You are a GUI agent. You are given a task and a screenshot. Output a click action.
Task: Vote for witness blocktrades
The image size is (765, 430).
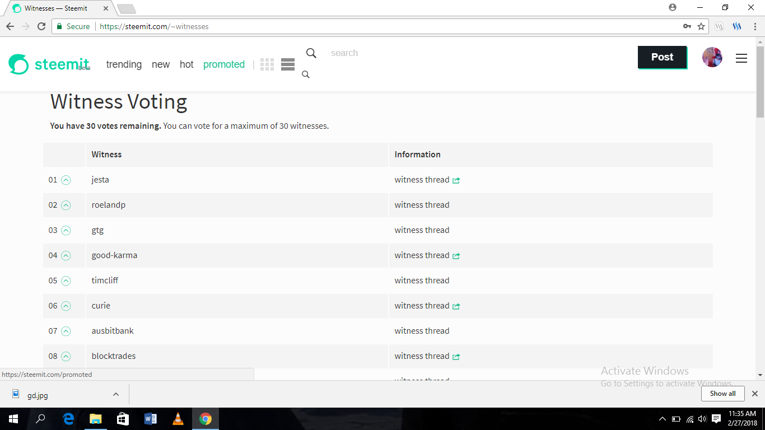[67, 356]
